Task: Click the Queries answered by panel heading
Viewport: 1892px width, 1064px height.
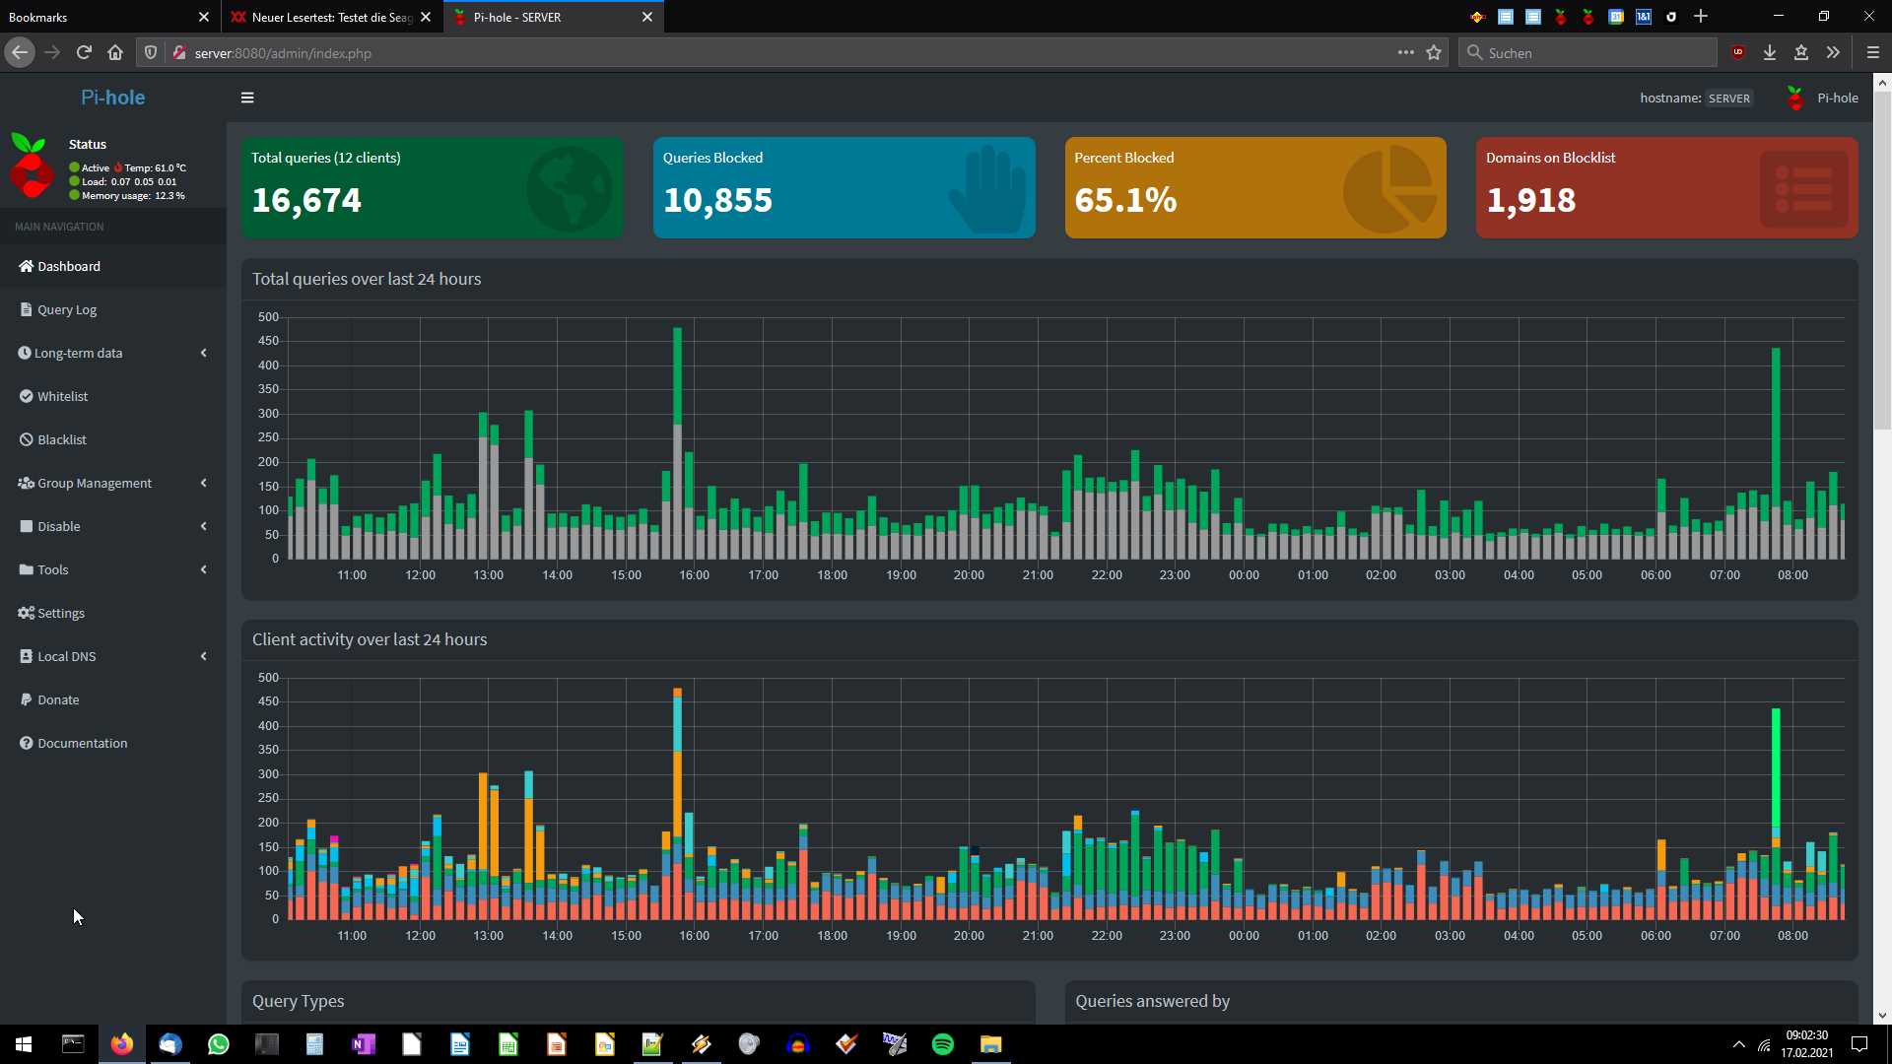Action: point(1153,1001)
